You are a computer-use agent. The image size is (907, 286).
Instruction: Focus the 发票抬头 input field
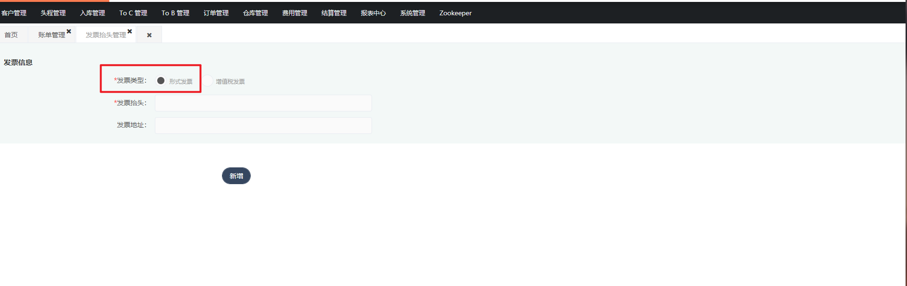pos(263,103)
